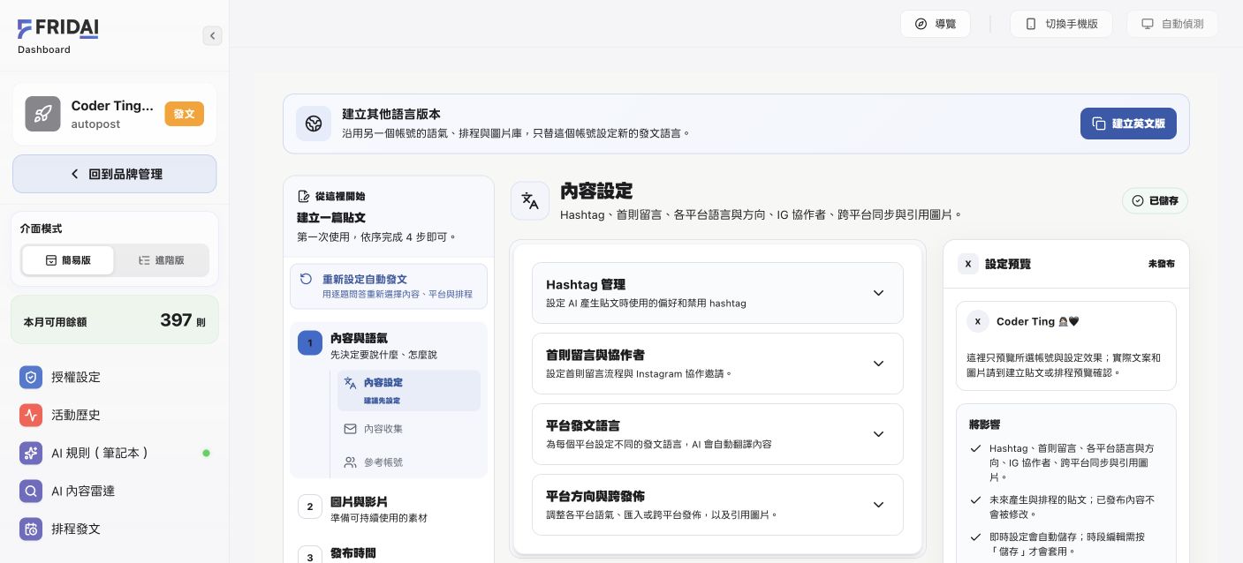1243x563 pixels.
Task: Click the X icon beside 設定預覽
Action: tap(968, 264)
